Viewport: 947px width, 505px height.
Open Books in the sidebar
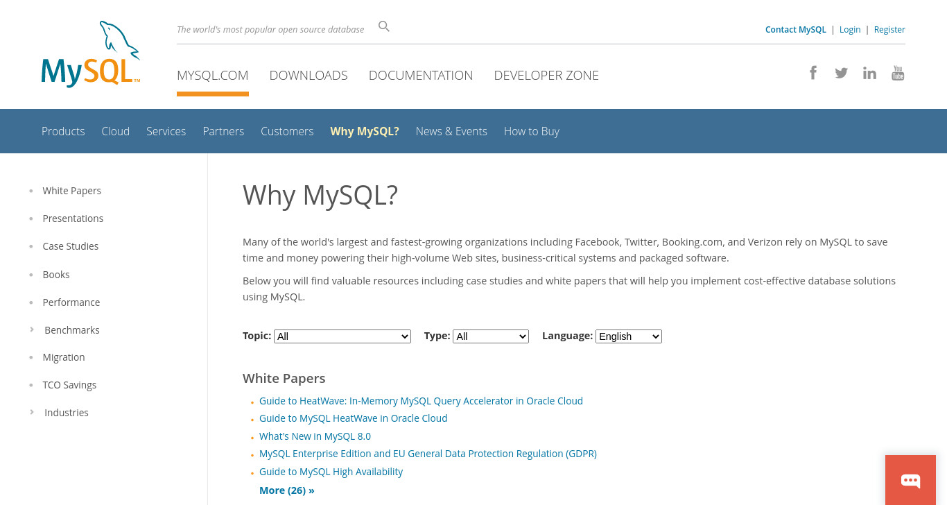click(56, 275)
